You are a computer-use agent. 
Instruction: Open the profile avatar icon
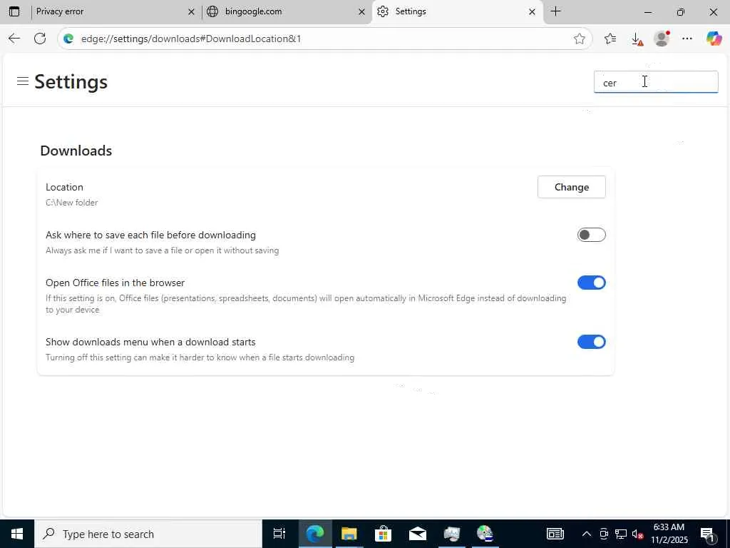[662, 39]
